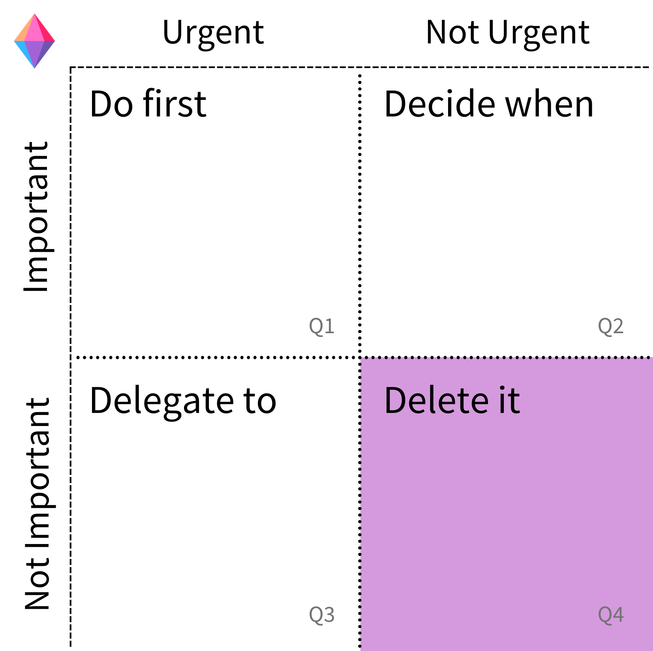Click the colorful diamond logo icon
Screen dimensions: 653x651
[34, 41]
